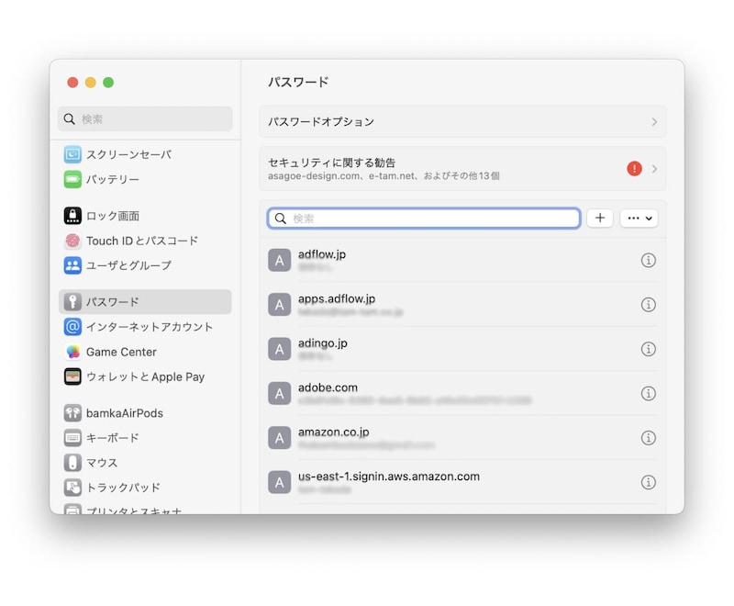Select the バッテリー settings icon
The width and height of the screenshot is (734, 606).
coord(74,179)
